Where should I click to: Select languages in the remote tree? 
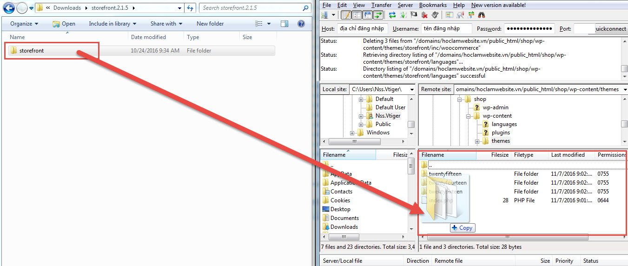pos(504,124)
